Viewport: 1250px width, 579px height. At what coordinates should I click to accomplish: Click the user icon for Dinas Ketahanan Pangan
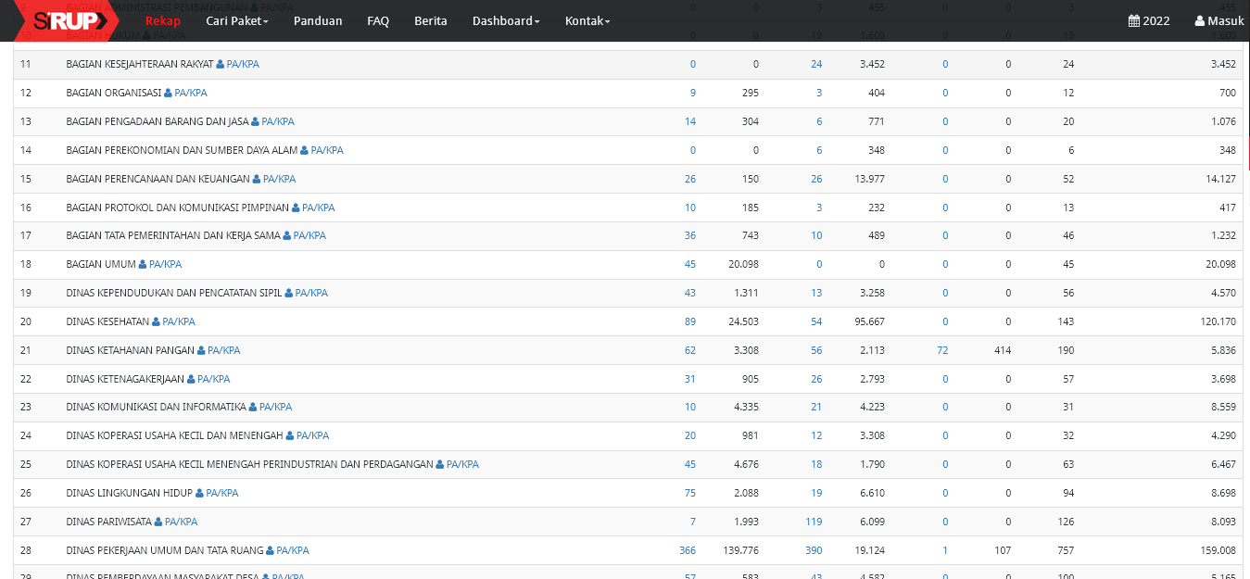[x=201, y=350]
